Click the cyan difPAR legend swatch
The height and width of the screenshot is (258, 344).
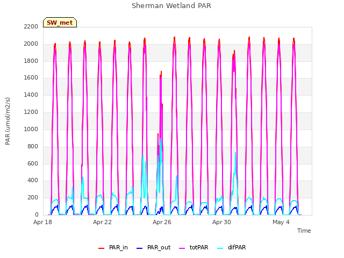[220, 248]
